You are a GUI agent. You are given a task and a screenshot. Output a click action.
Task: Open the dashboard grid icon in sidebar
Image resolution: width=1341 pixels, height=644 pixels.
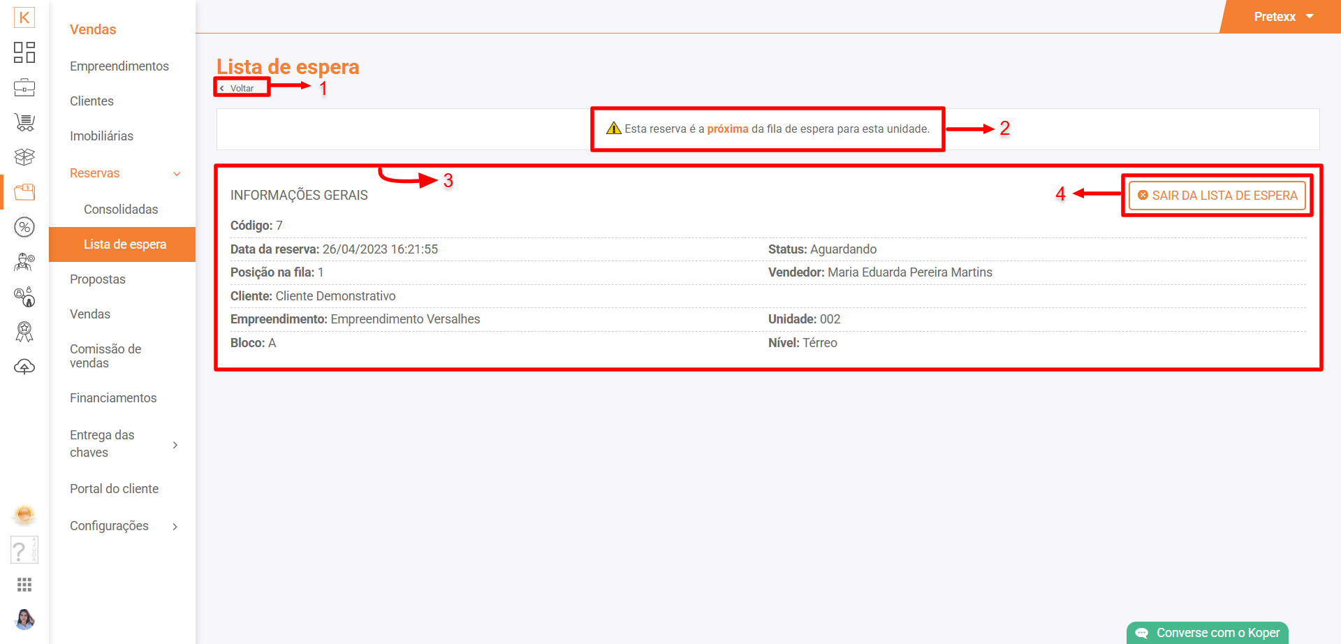tap(24, 52)
